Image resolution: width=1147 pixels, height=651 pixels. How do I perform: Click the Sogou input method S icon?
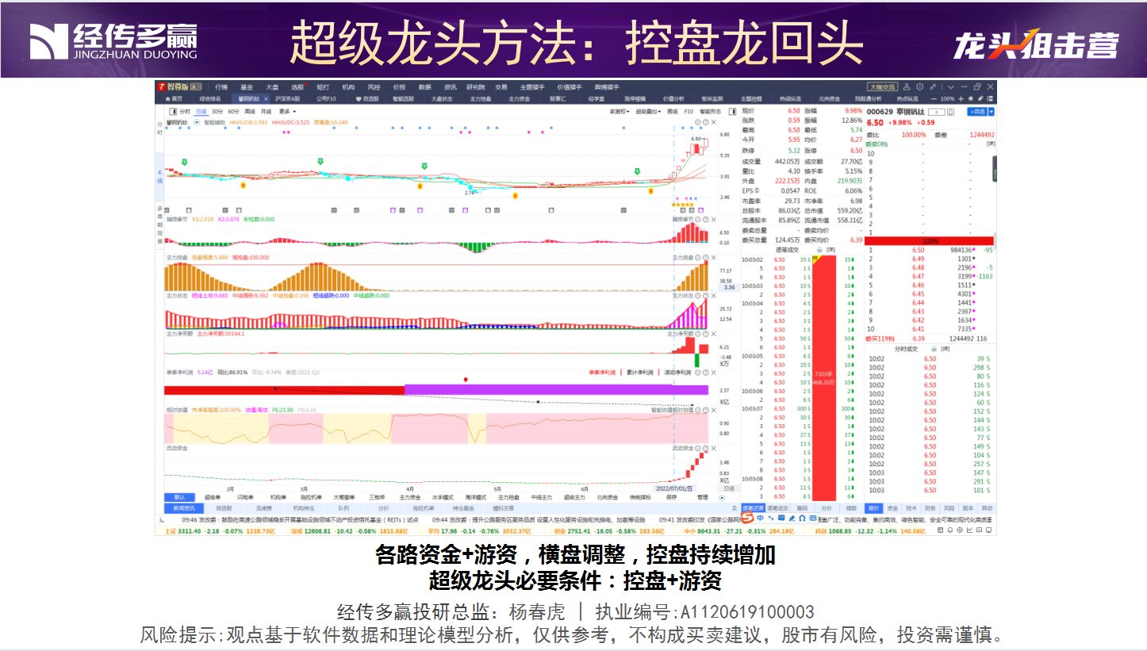(x=748, y=518)
